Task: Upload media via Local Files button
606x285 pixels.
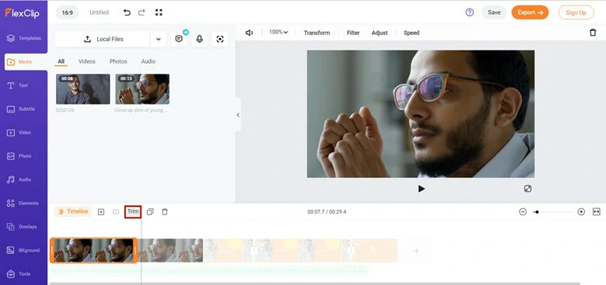Action: coord(103,39)
